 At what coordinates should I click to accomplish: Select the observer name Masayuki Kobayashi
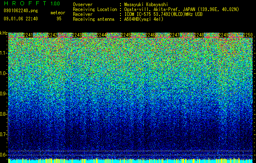(x=146, y=4)
